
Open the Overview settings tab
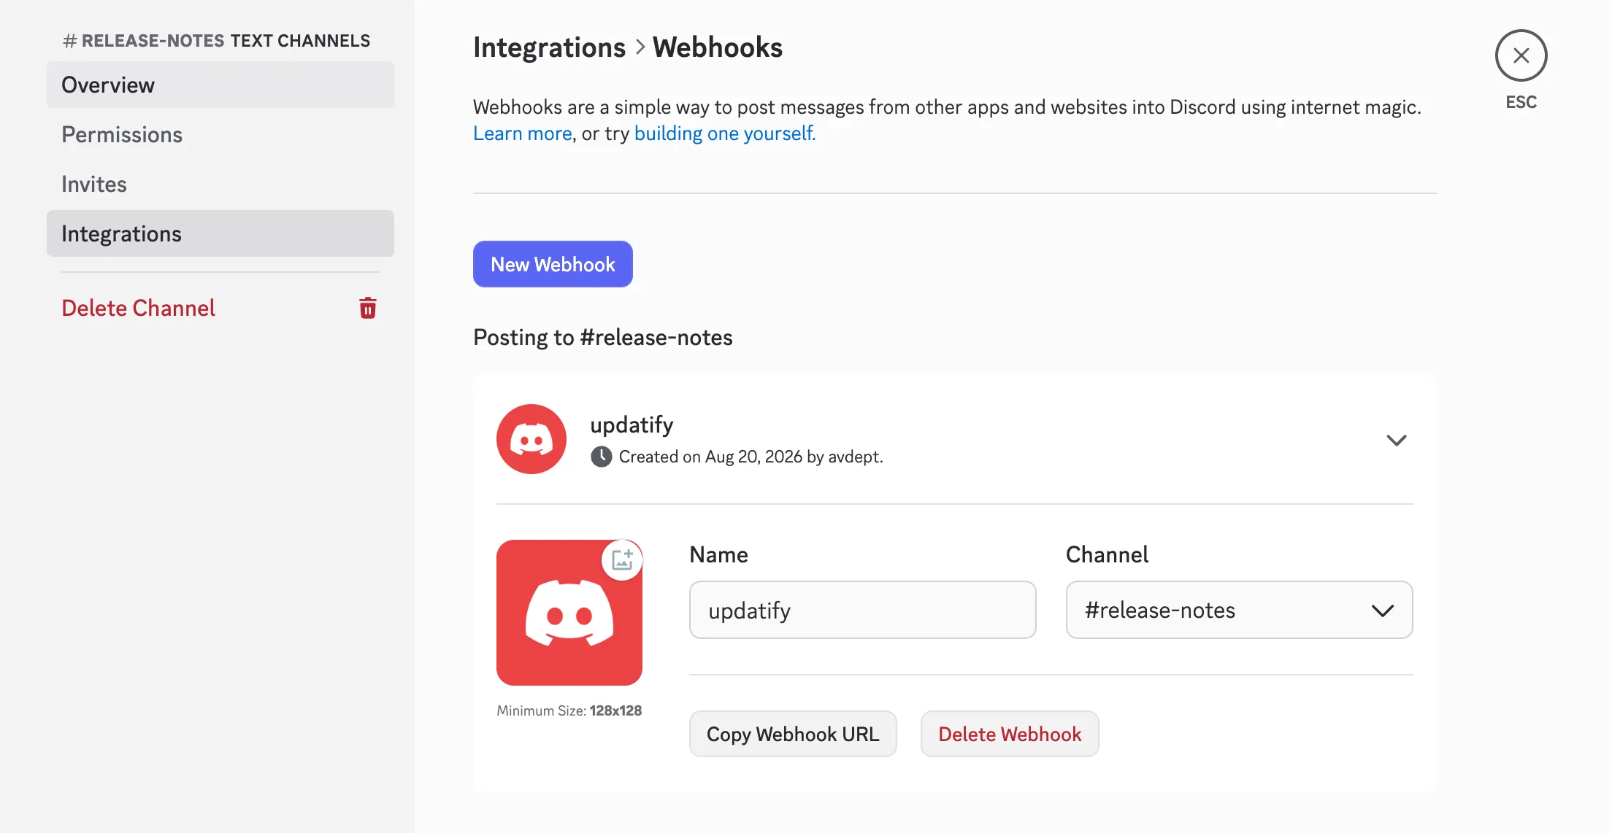tap(220, 85)
